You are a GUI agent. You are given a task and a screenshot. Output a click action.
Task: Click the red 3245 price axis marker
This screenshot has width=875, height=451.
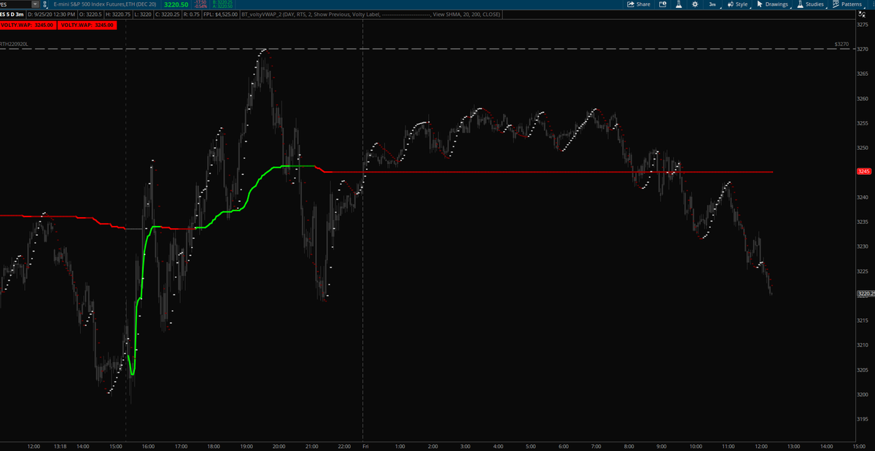863,172
